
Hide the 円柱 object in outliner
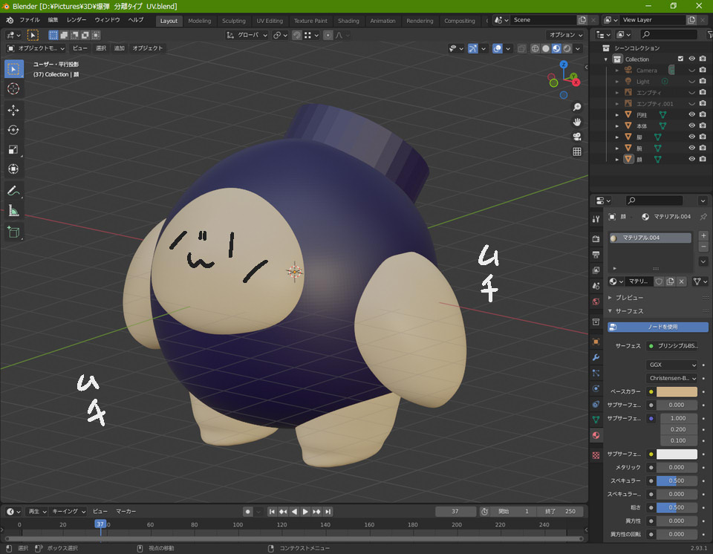click(x=691, y=115)
